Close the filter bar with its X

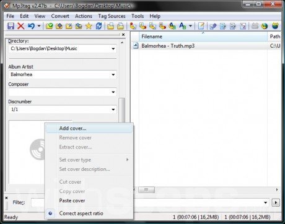pyautogui.click(x=6, y=198)
